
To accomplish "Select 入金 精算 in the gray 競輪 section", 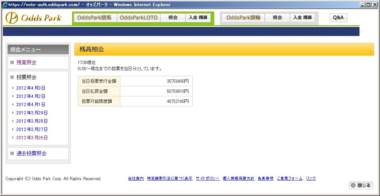I will point(303,18).
